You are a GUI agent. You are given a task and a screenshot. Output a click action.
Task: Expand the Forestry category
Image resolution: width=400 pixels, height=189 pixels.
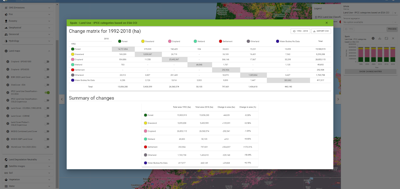click(49, 21)
